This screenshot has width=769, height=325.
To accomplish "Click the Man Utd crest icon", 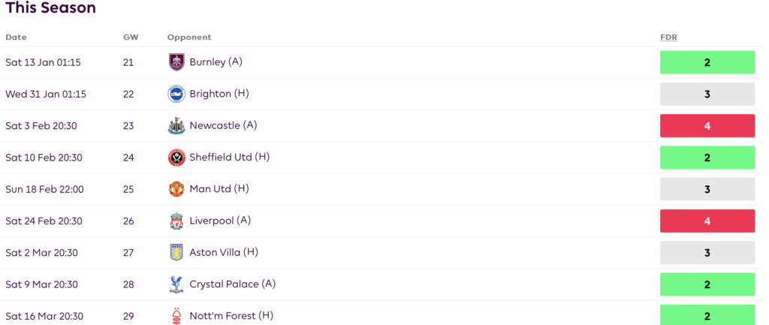I will (176, 189).
